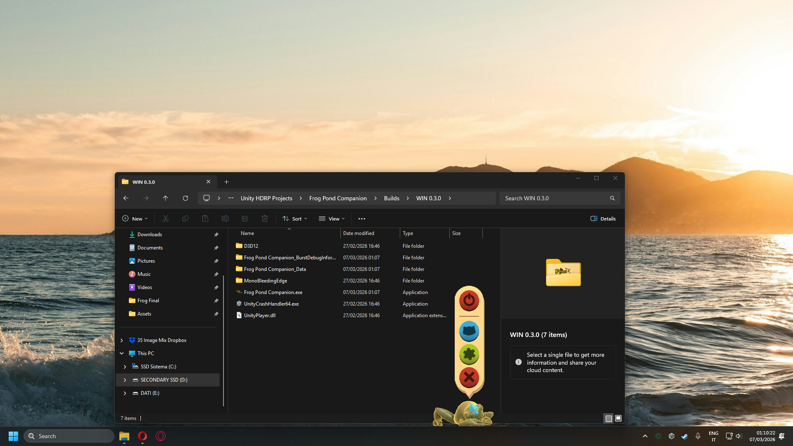This screenshot has height=446, width=793.
Task: Open the Sort dropdown menu
Action: (x=295, y=219)
